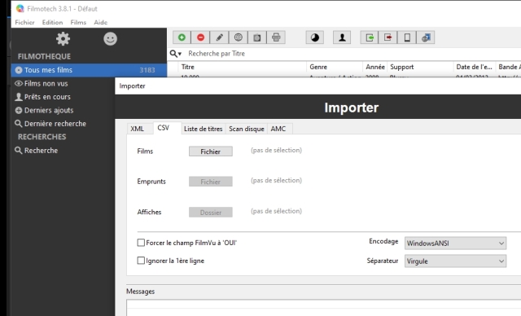
Task: Sort by the 'Date de l'e...' column header
Action: tap(475, 67)
